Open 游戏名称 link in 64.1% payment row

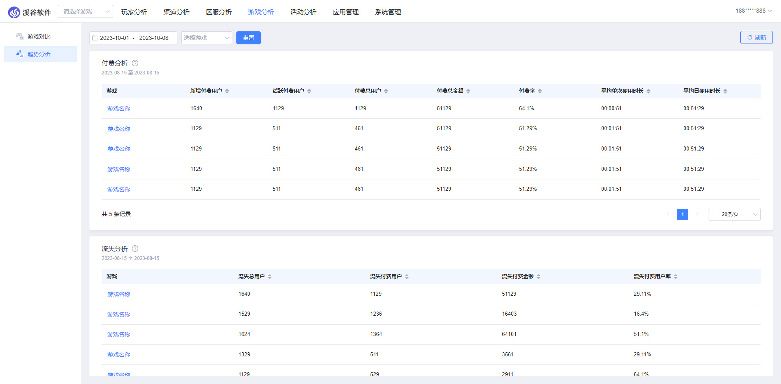(119, 109)
